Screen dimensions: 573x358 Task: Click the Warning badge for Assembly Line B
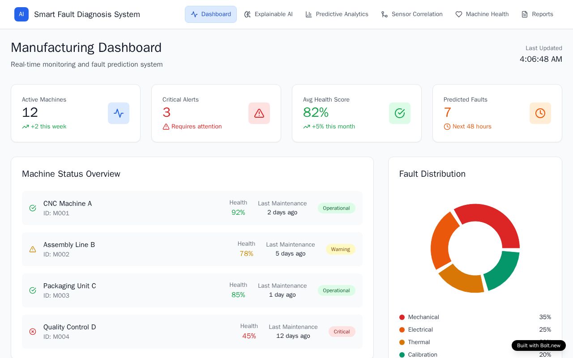(341, 249)
